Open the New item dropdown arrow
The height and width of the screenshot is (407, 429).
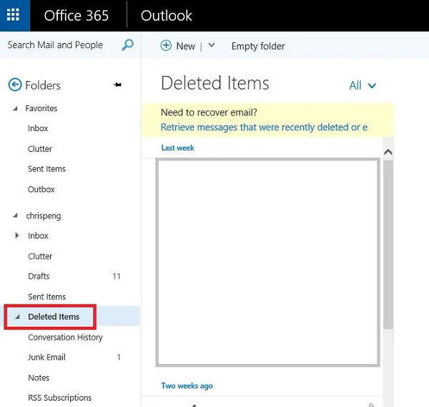tap(212, 45)
